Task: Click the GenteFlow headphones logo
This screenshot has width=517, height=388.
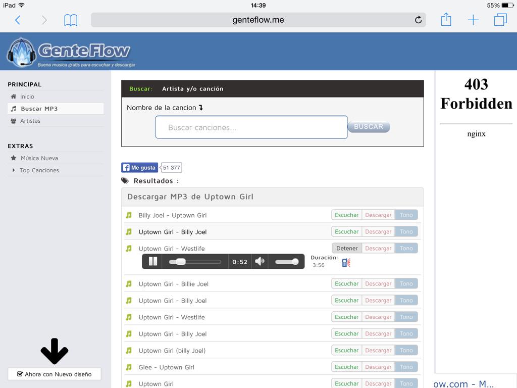Action: pyautogui.click(x=21, y=52)
